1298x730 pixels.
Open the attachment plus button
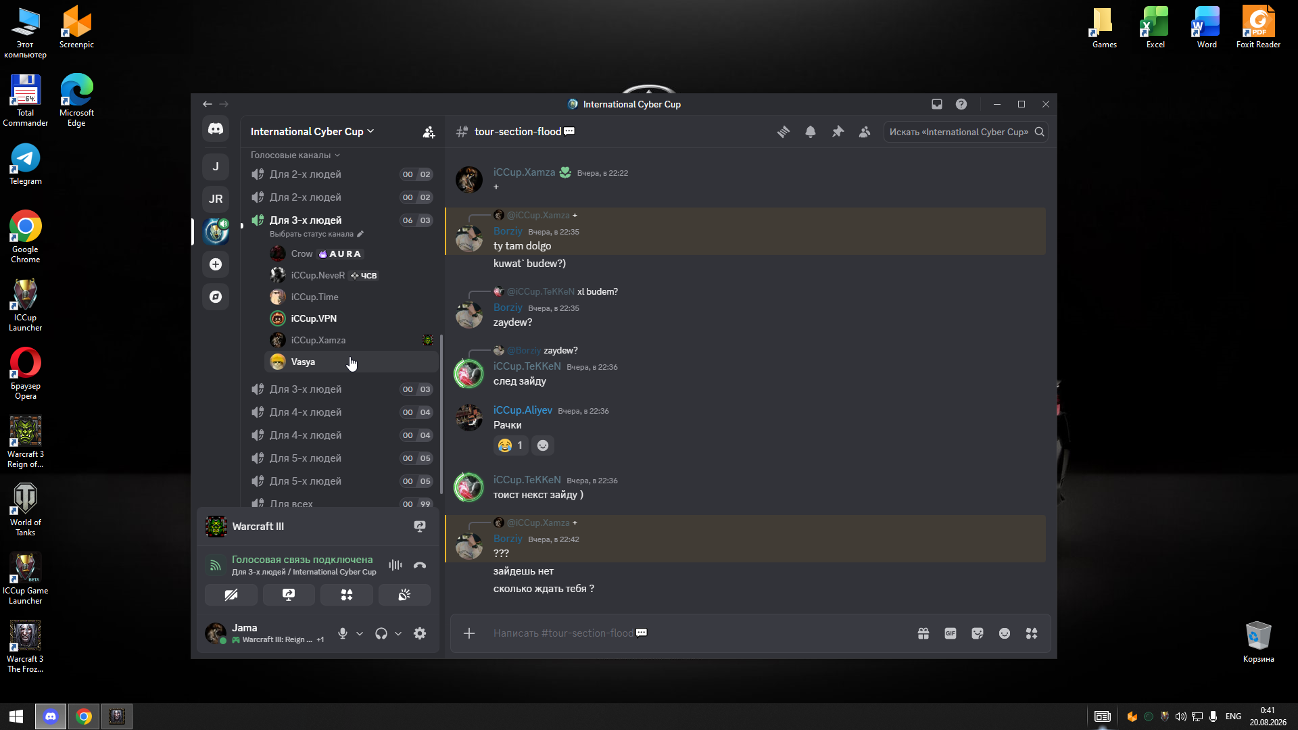(469, 633)
